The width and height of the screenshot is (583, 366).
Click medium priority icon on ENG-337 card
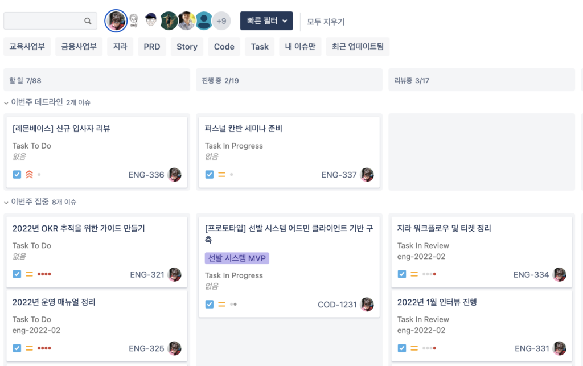tap(221, 175)
